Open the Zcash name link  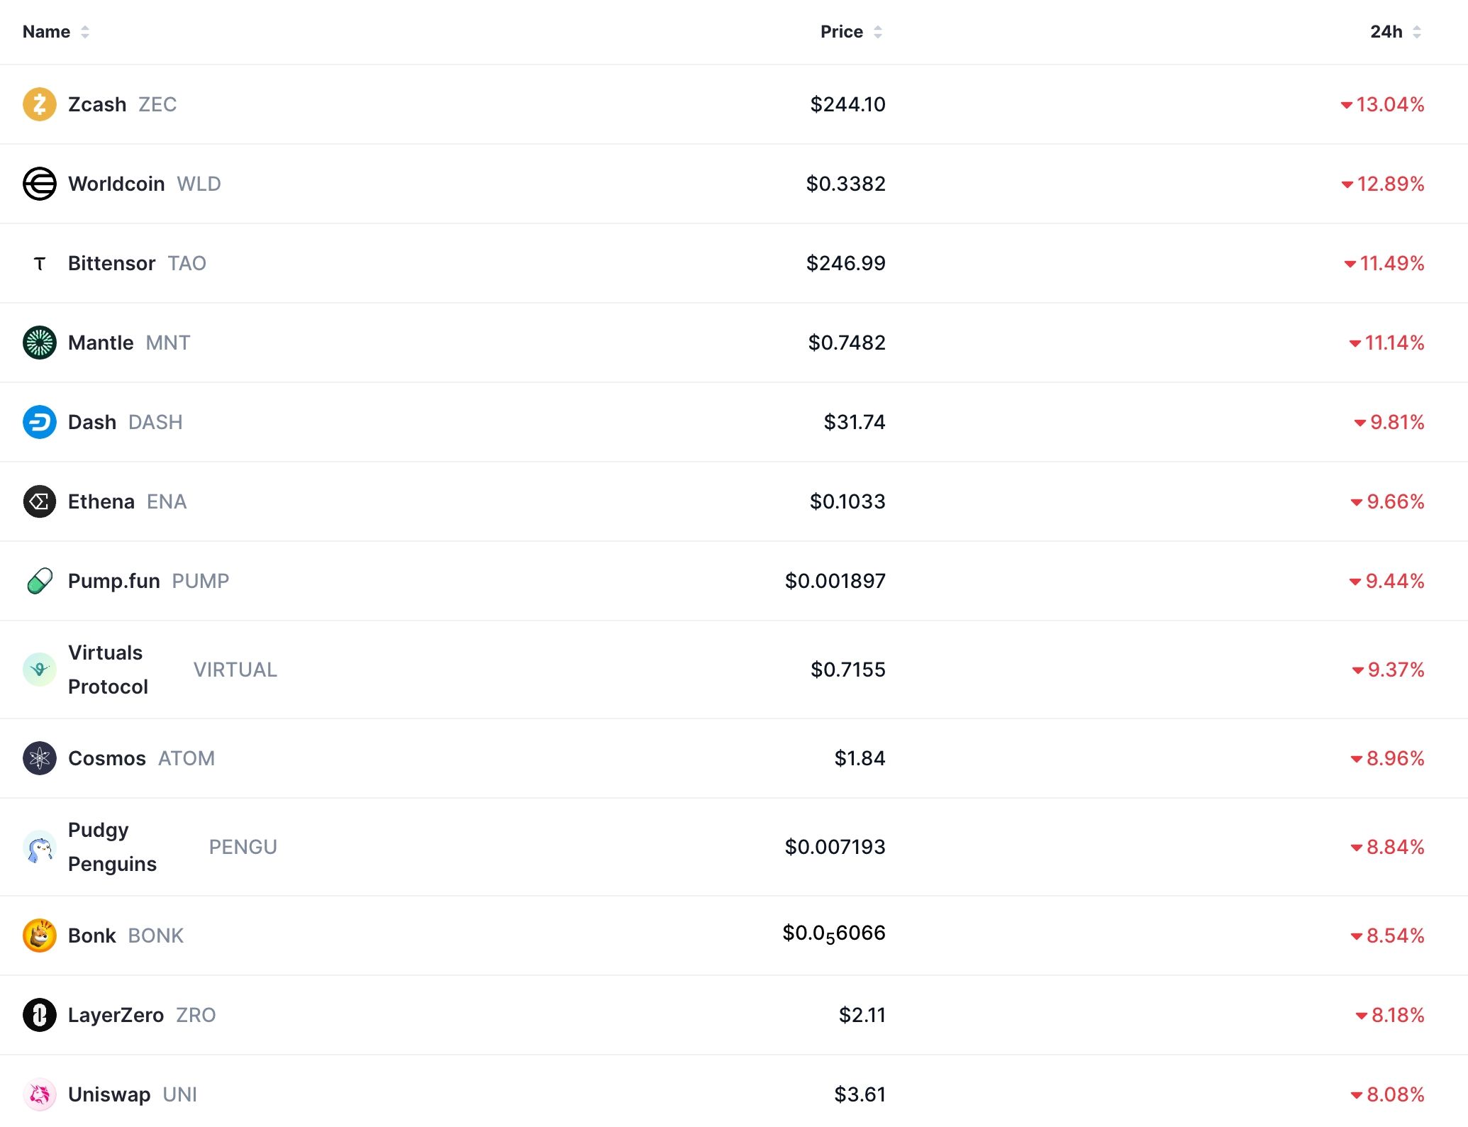point(96,104)
